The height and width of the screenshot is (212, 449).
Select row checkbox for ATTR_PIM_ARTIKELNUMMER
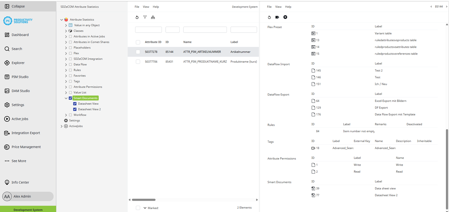coord(138,52)
